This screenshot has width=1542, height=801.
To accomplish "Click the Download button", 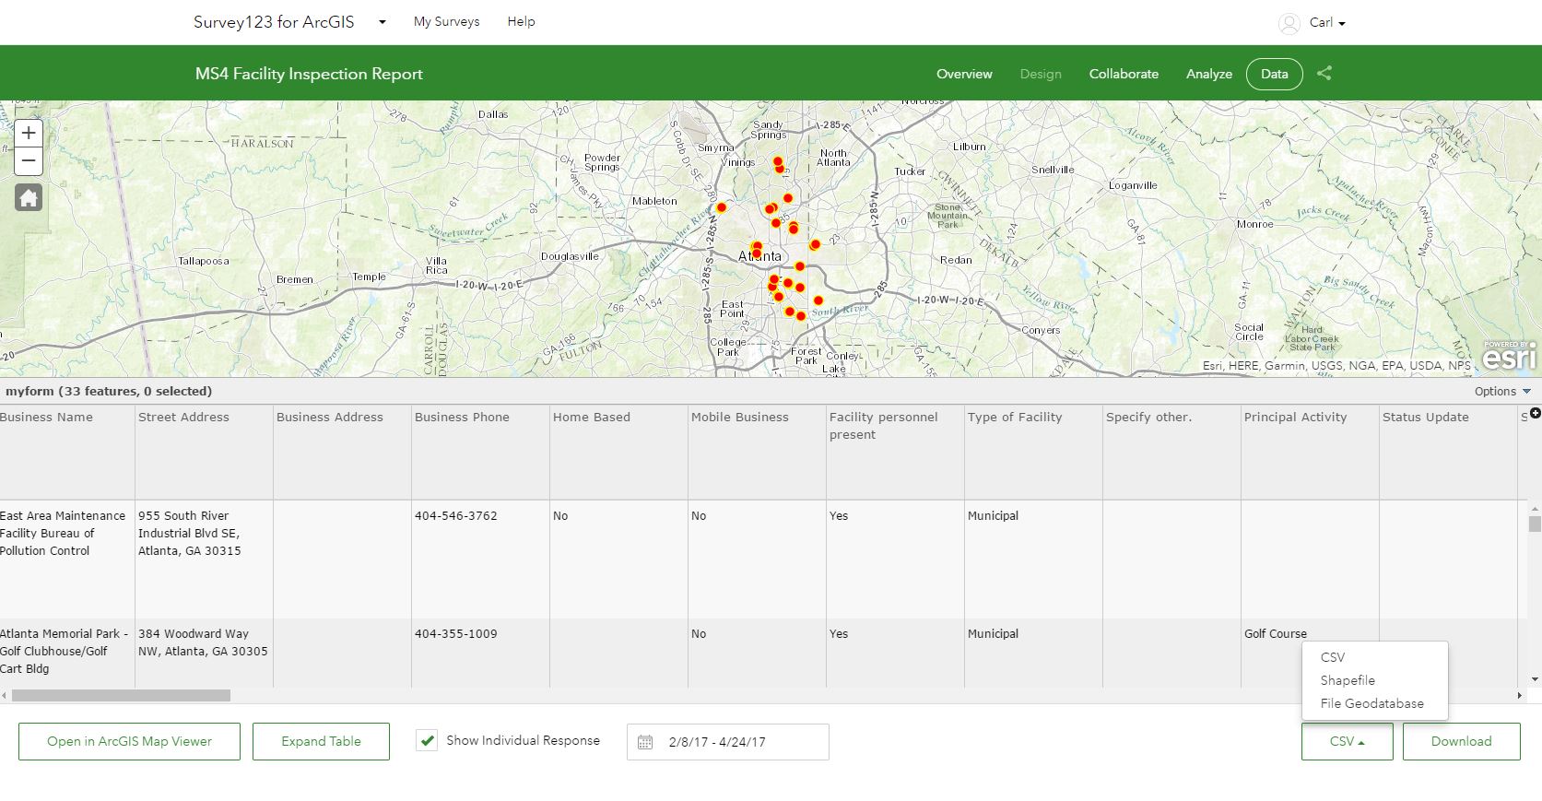I will [x=1461, y=741].
